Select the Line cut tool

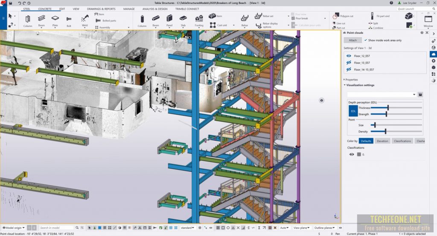[x=339, y=23]
